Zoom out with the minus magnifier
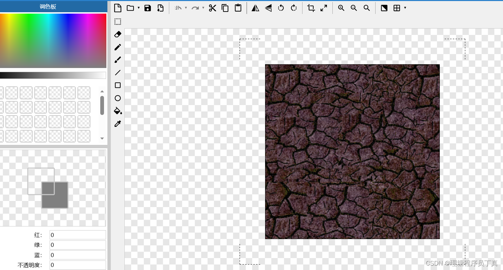 coord(354,8)
